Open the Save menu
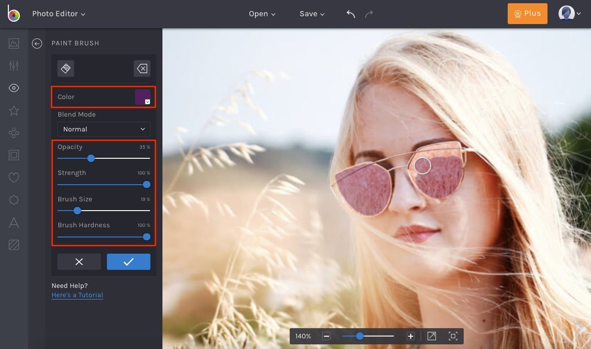This screenshot has height=349, width=591. [x=311, y=13]
